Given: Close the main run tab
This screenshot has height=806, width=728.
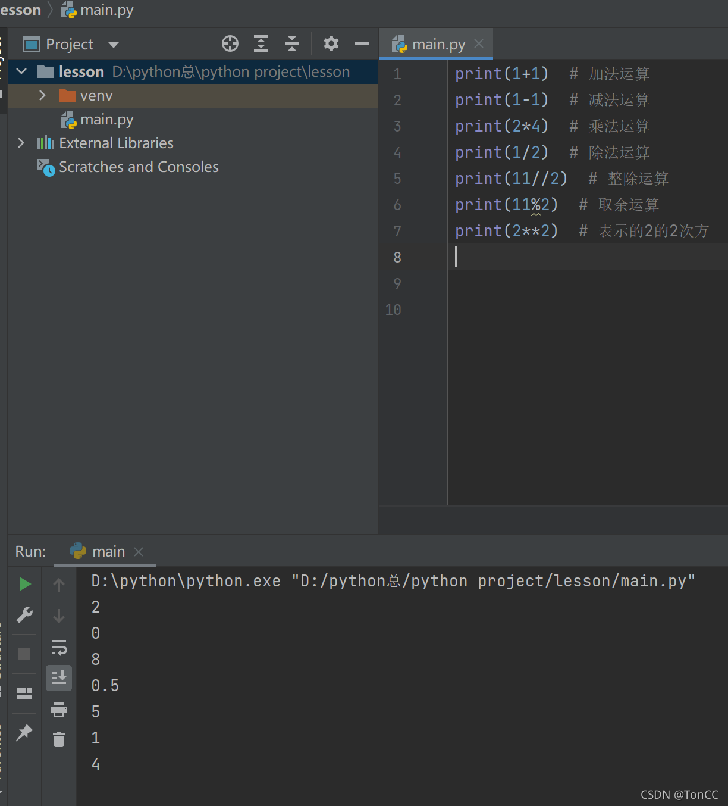Looking at the screenshot, I should point(139,552).
